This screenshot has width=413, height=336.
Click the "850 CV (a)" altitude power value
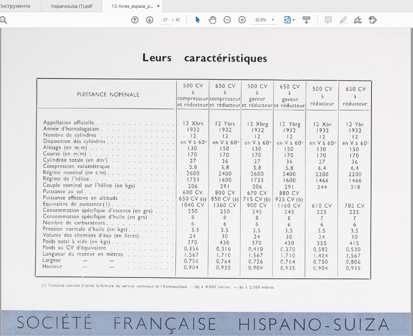tap(225, 199)
